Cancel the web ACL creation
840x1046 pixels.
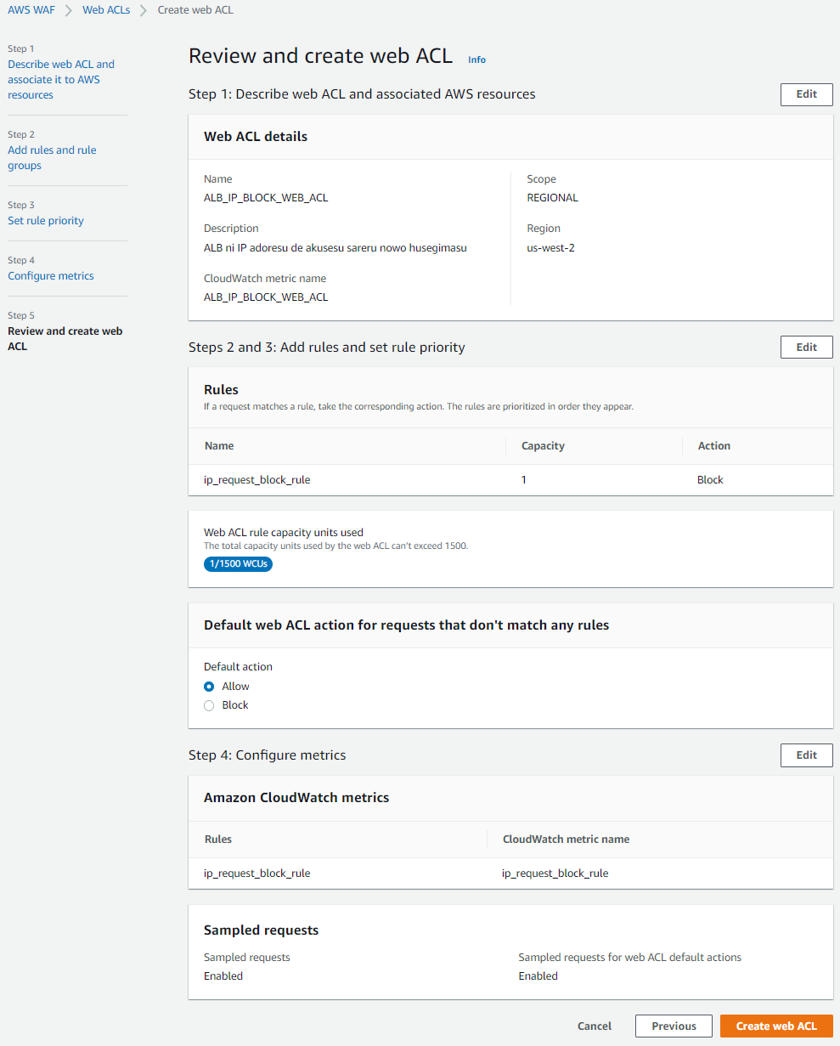[594, 1026]
